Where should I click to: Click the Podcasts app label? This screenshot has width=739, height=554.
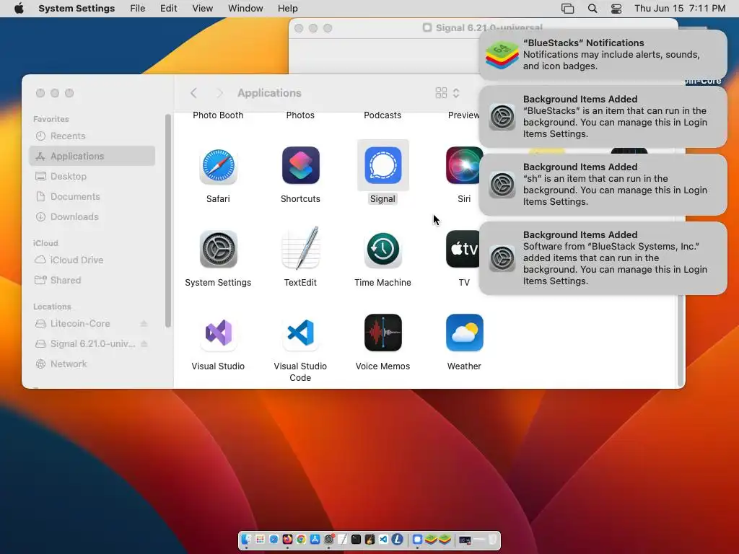[x=382, y=115]
